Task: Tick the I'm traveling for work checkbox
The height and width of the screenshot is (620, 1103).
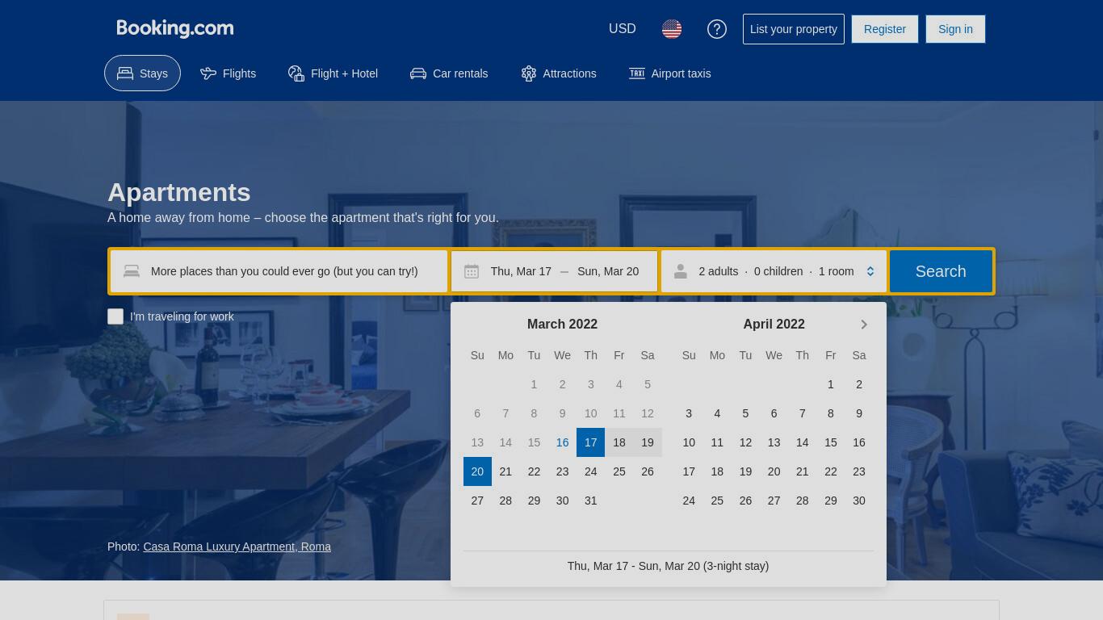Action: 115,316
